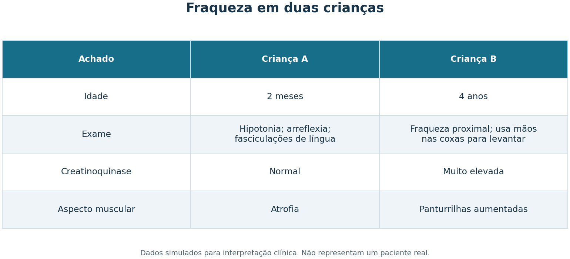Click the 'Panturrilhas aumentadas' cell
This screenshot has height=259, width=570.
point(473,209)
